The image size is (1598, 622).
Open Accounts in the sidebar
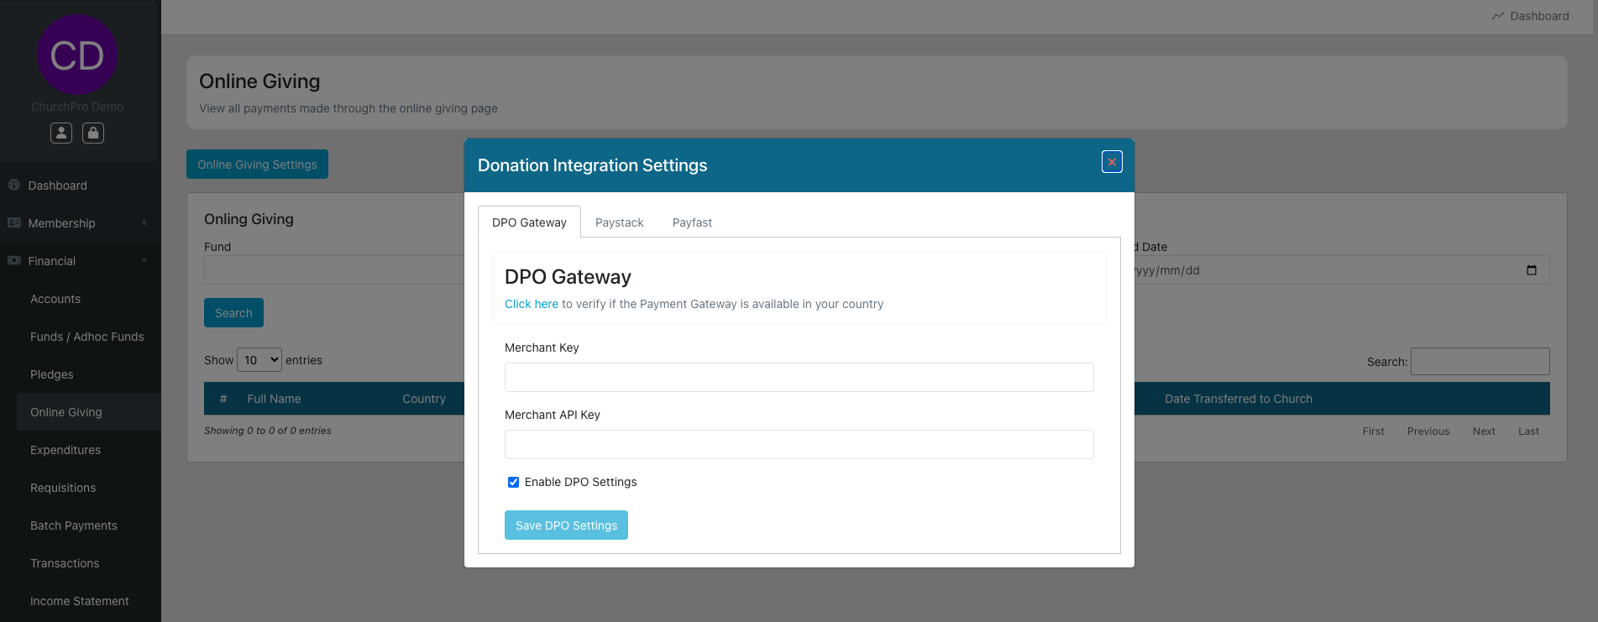55,299
